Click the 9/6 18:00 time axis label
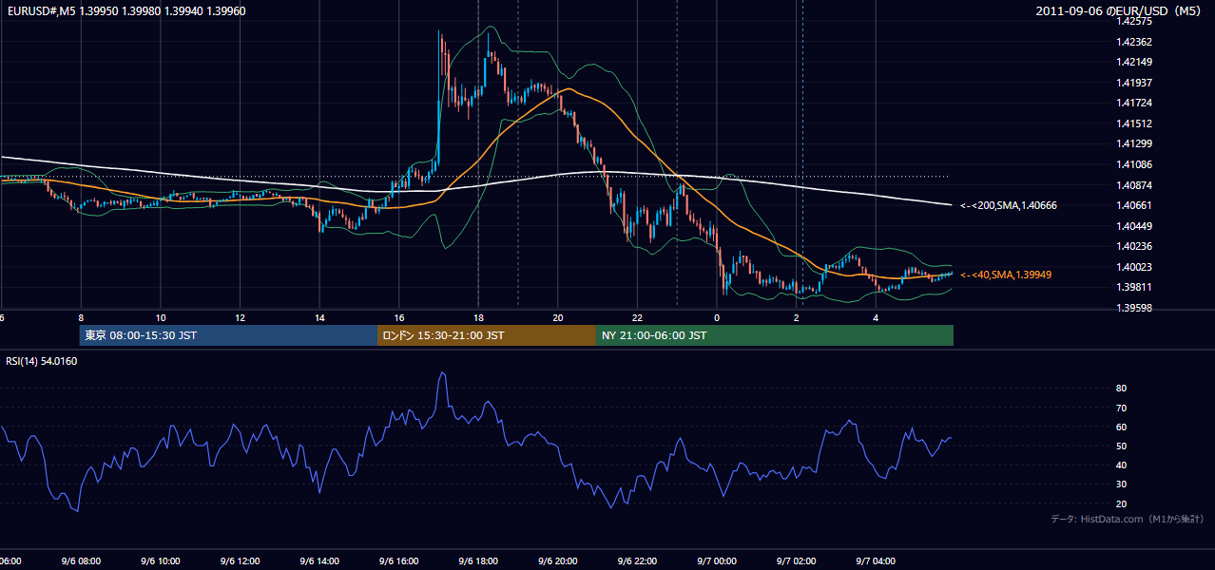1215x570 pixels. point(478,561)
